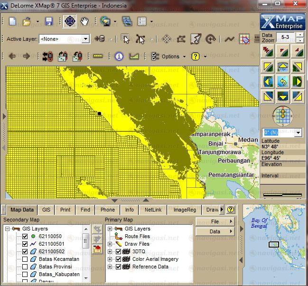This screenshot has height=286, width=308.
Task: Switch to the NetLink tab
Action: pos(153,209)
